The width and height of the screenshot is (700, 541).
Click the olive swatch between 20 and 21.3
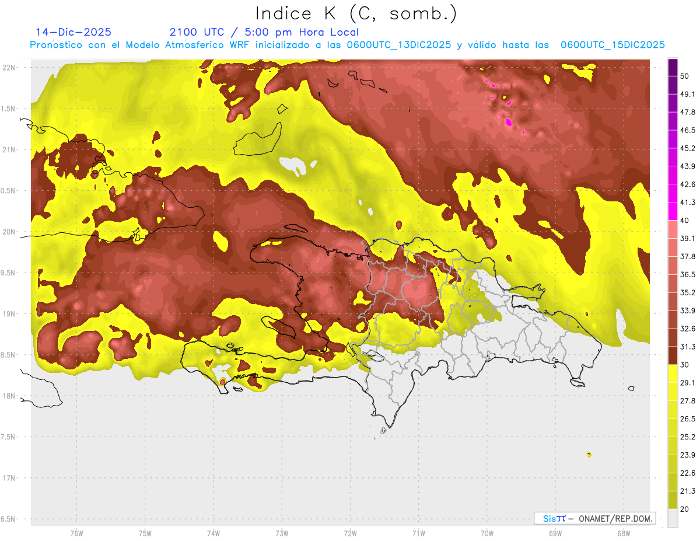coord(673,500)
